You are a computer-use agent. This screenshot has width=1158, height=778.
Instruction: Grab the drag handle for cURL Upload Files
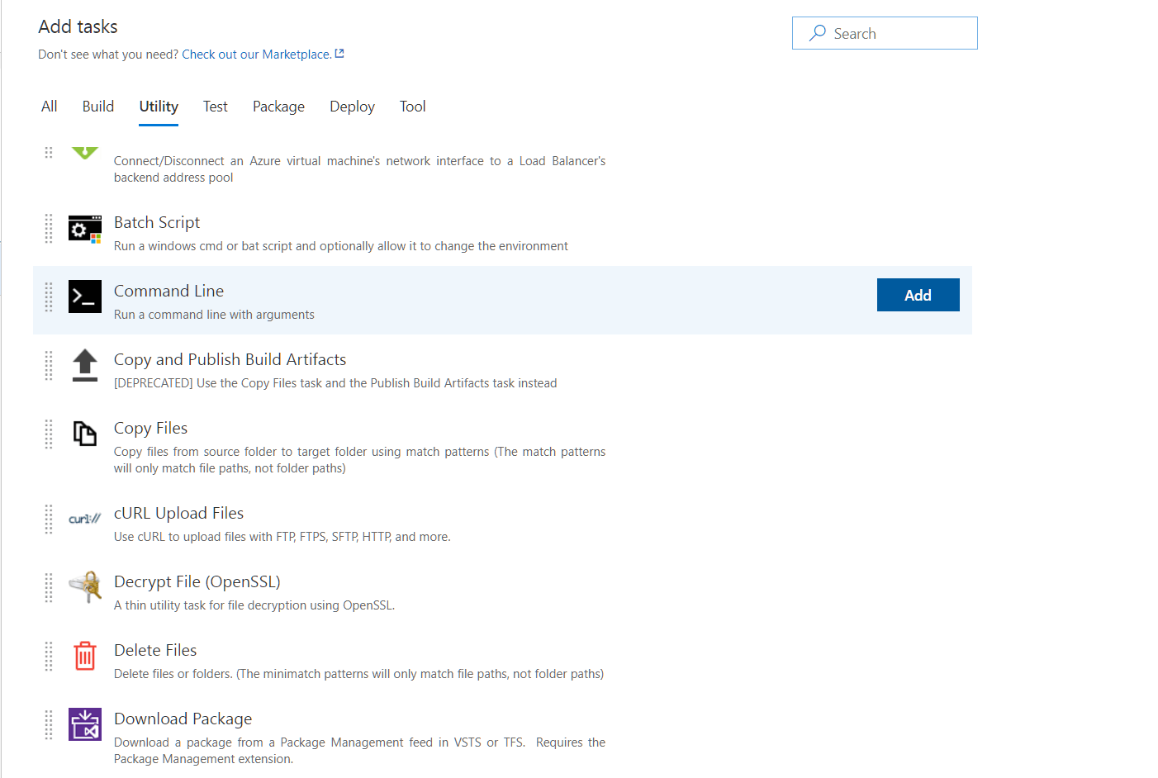(x=49, y=519)
